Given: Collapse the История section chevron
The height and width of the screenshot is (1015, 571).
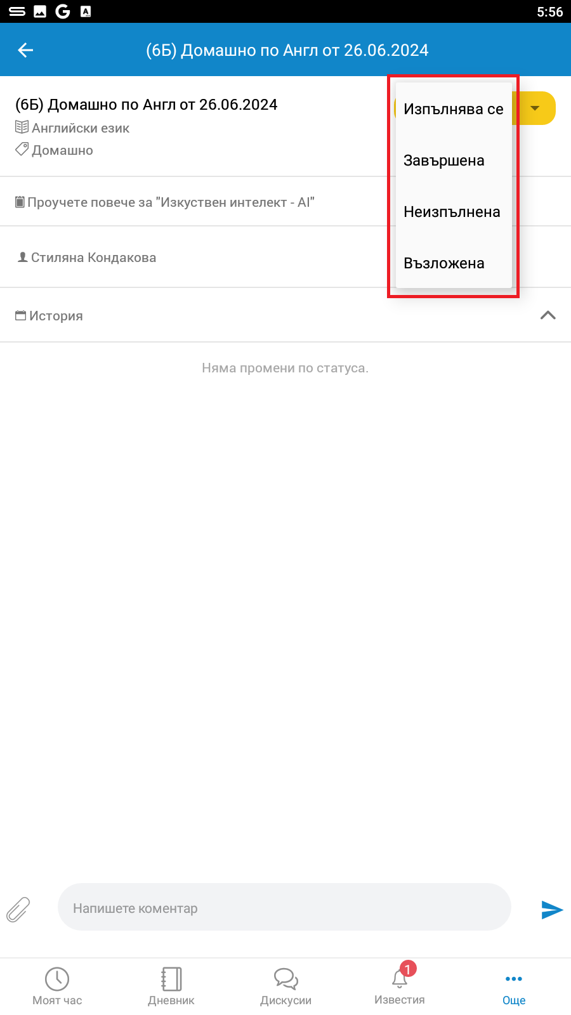Looking at the screenshot, I should tap(548, 315).
